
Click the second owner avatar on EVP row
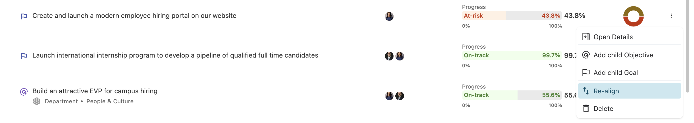400,96
